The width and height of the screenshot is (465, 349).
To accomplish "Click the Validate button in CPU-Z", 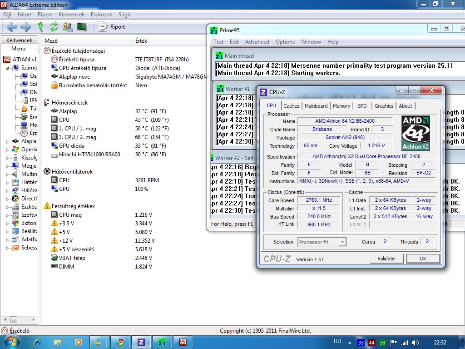I will [386, 259].
